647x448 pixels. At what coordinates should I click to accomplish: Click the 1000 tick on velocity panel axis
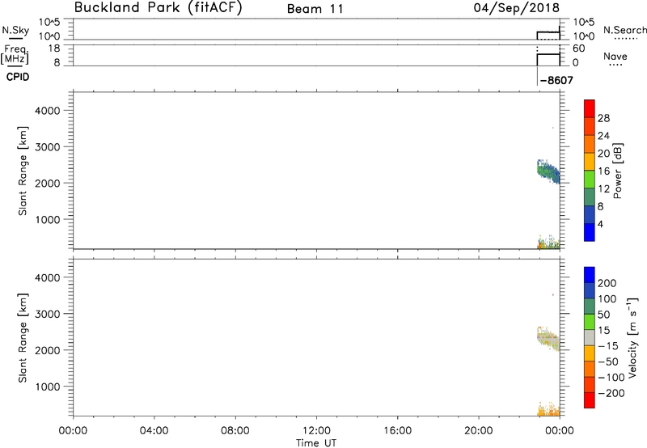click(x=48, y=387)
